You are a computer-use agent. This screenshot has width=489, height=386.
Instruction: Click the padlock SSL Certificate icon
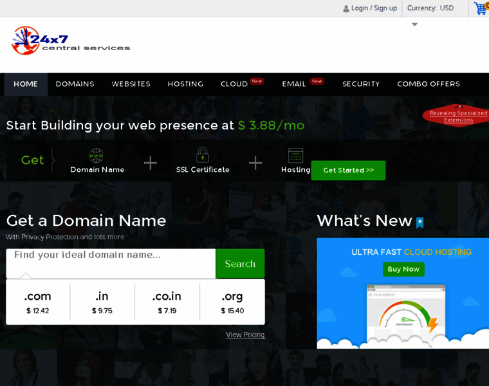pyautogui.click(x=203, y=154)
